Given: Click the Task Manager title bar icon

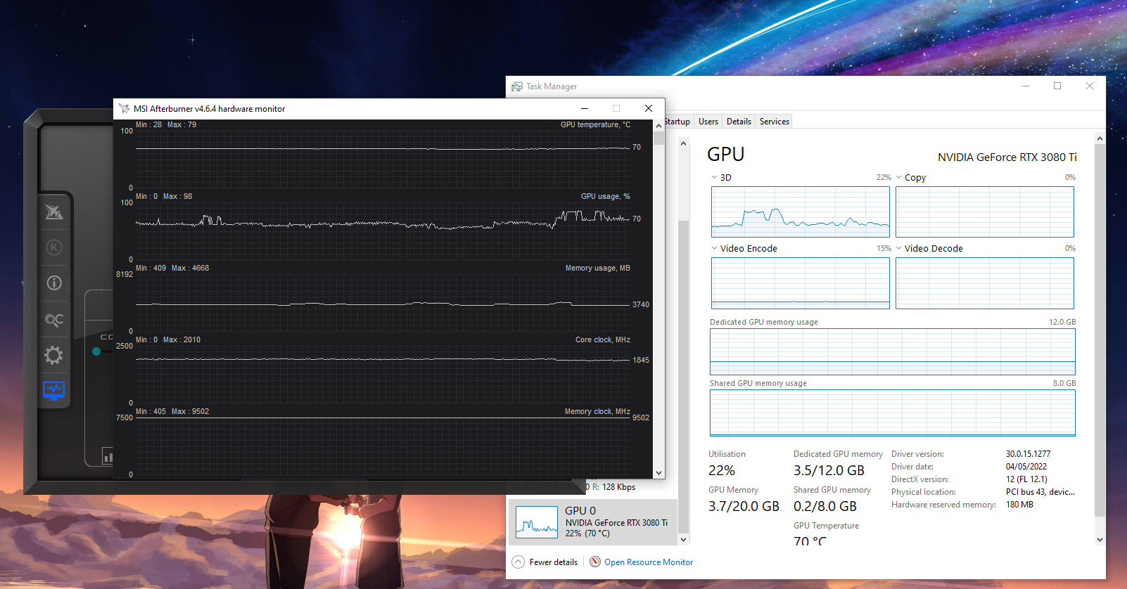Looking at the screenshot, I should pos(517,86).
